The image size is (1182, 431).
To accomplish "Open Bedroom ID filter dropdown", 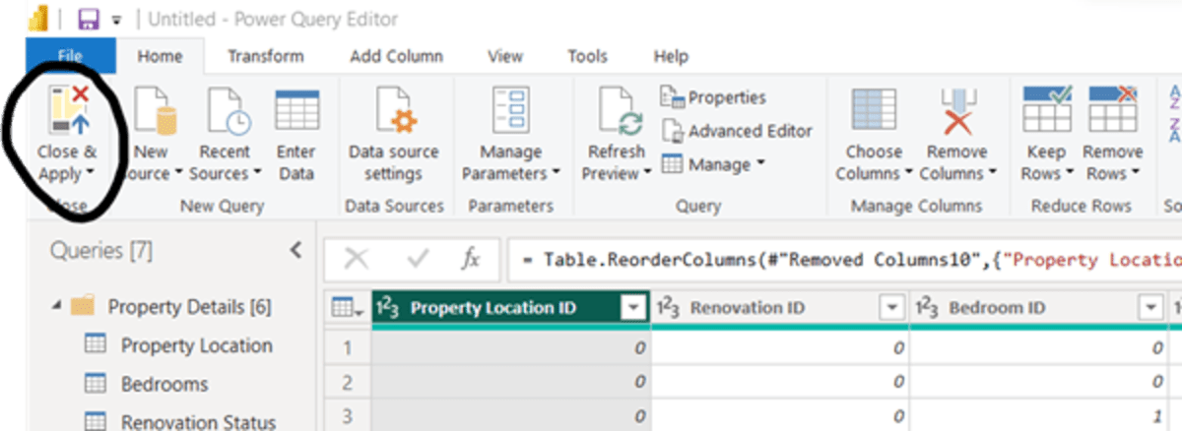I will [x=1150, y=308].
